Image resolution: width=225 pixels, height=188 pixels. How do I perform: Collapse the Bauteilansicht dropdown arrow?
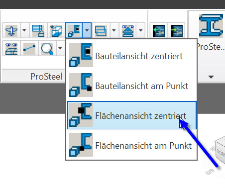coord(87,30)
